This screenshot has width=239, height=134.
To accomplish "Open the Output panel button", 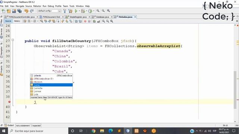I will click(x=9, y=125).
